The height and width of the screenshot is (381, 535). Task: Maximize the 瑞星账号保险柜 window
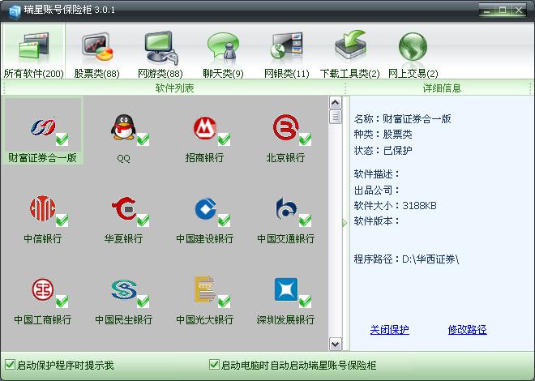point(503,11)
